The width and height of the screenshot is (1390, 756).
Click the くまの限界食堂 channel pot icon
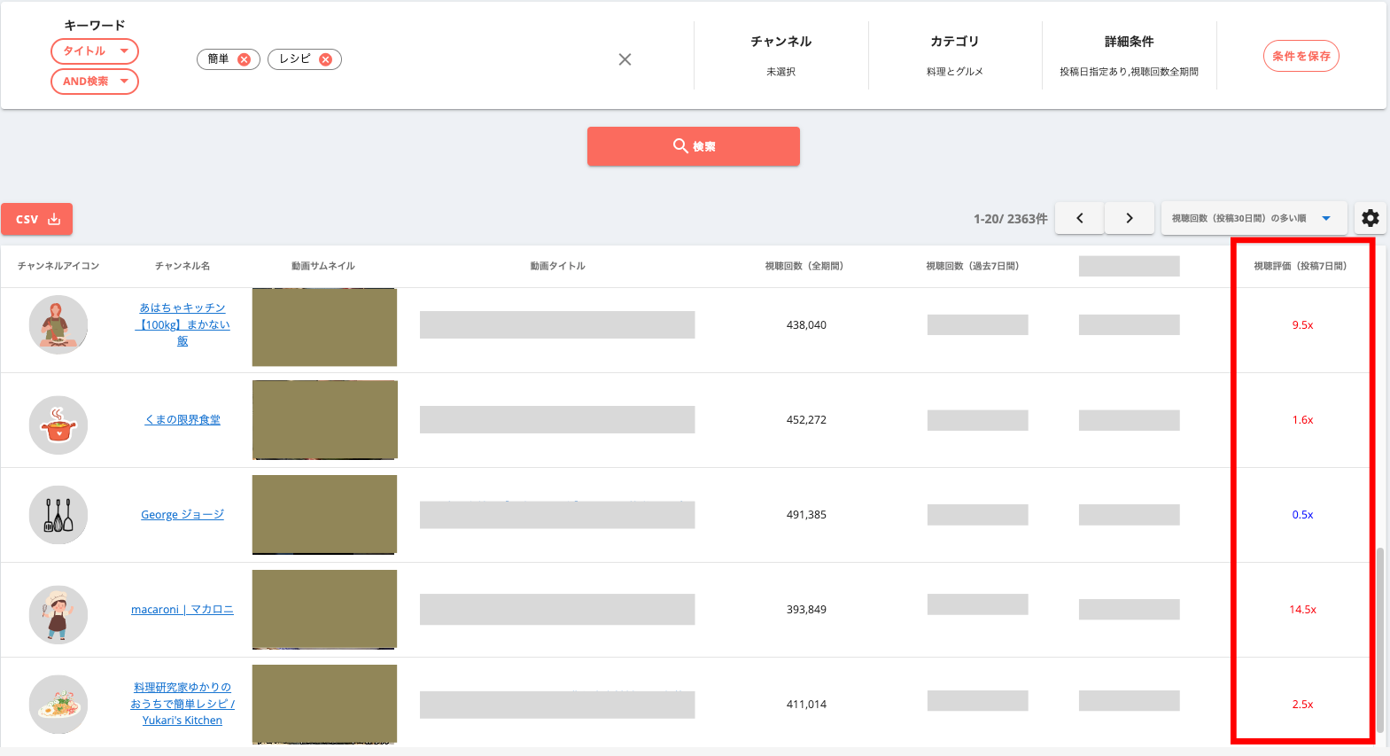(x=58, y=425)
